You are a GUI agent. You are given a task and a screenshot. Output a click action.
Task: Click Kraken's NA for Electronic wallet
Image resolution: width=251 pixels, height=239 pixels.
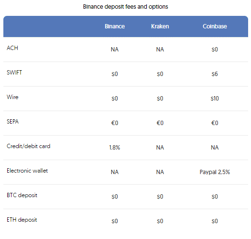(160, 172)
